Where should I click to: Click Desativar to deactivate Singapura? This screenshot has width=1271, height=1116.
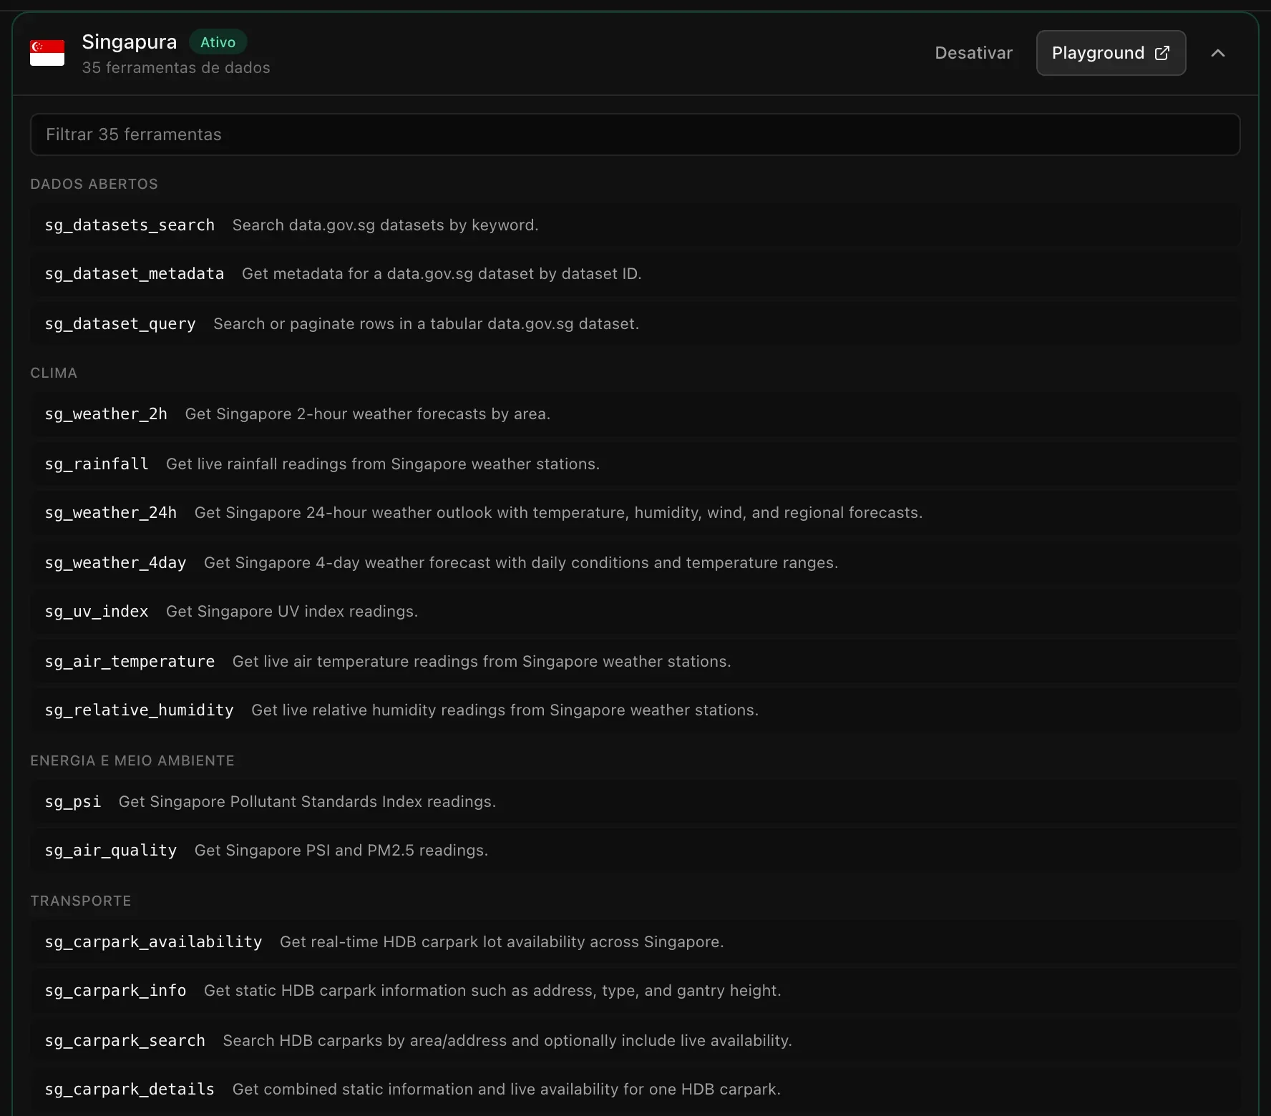[973, 53]
